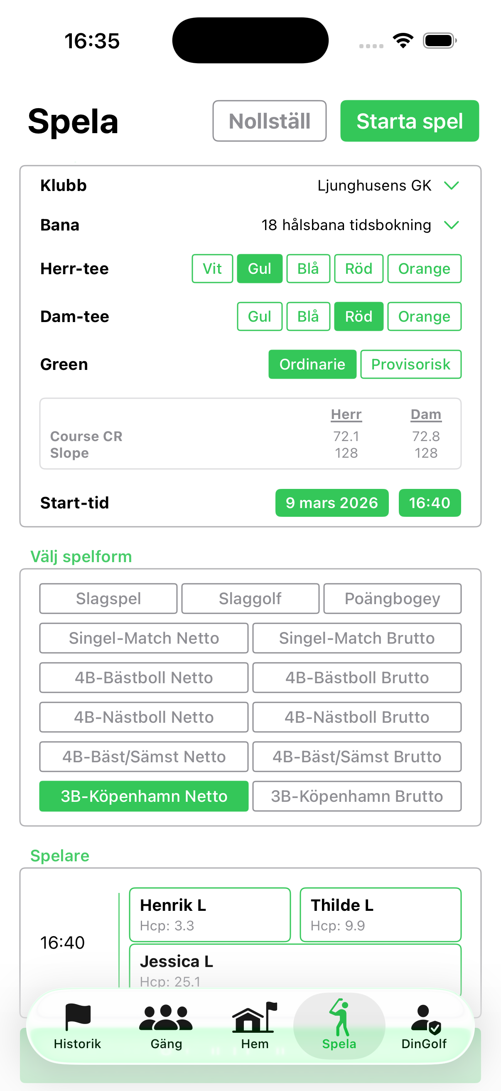The image size is (501, 1091).
Task: Open the Historik flag icon
Action: 77,1017
